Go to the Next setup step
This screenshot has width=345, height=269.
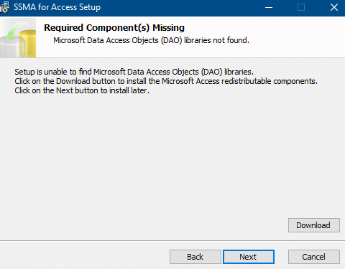click(249, 257)
